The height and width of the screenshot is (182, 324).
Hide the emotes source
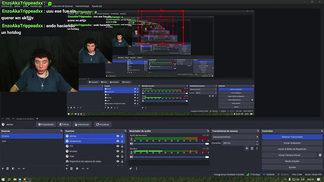click(x=118, y=151)
